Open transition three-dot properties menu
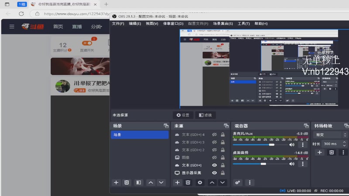Image resolution: width=349 pixels, height=196 pixels. pos(343,152)
